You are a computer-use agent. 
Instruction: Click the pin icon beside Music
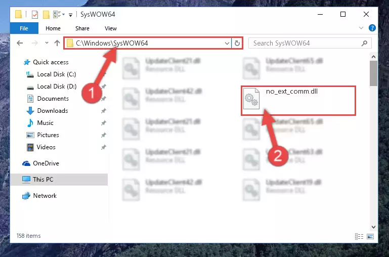click(x=104, y=123)
